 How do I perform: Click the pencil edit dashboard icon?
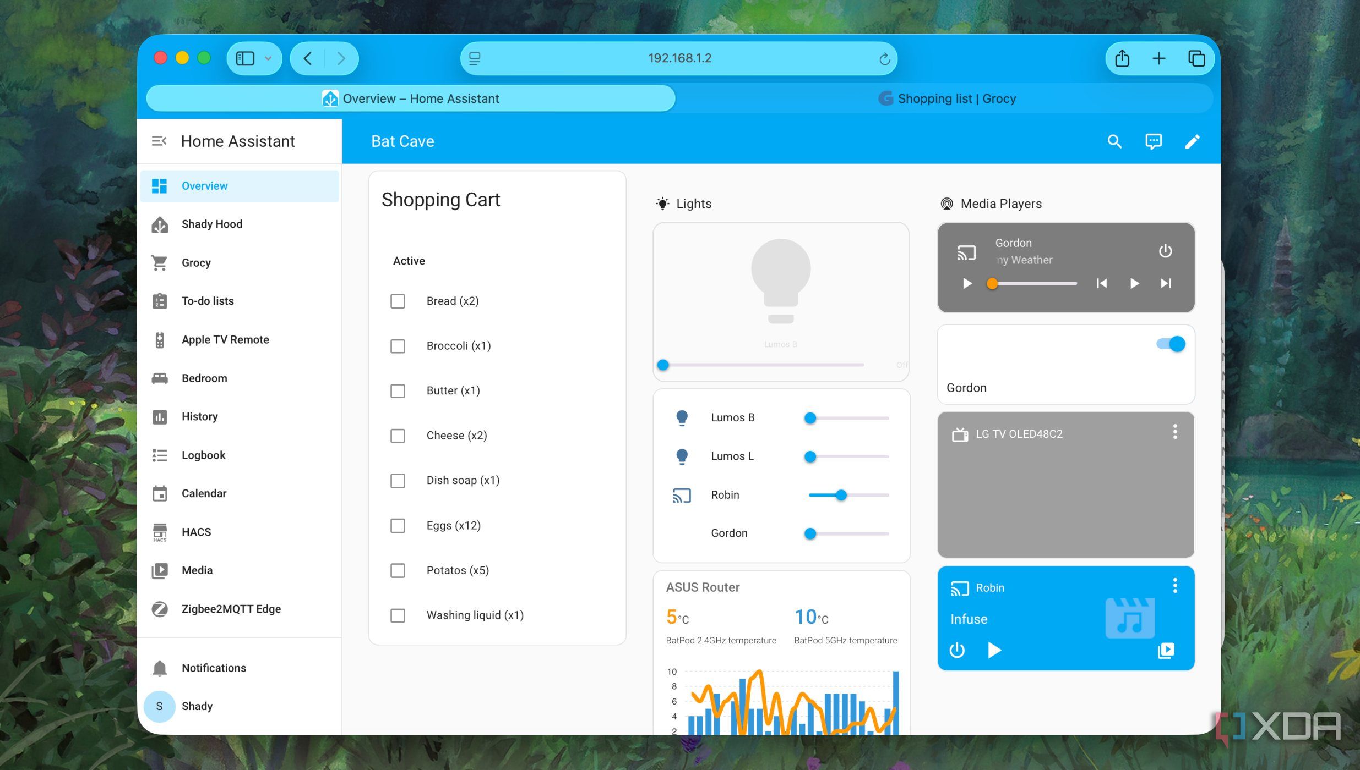pyautogui.click(x=1192, y=141)
